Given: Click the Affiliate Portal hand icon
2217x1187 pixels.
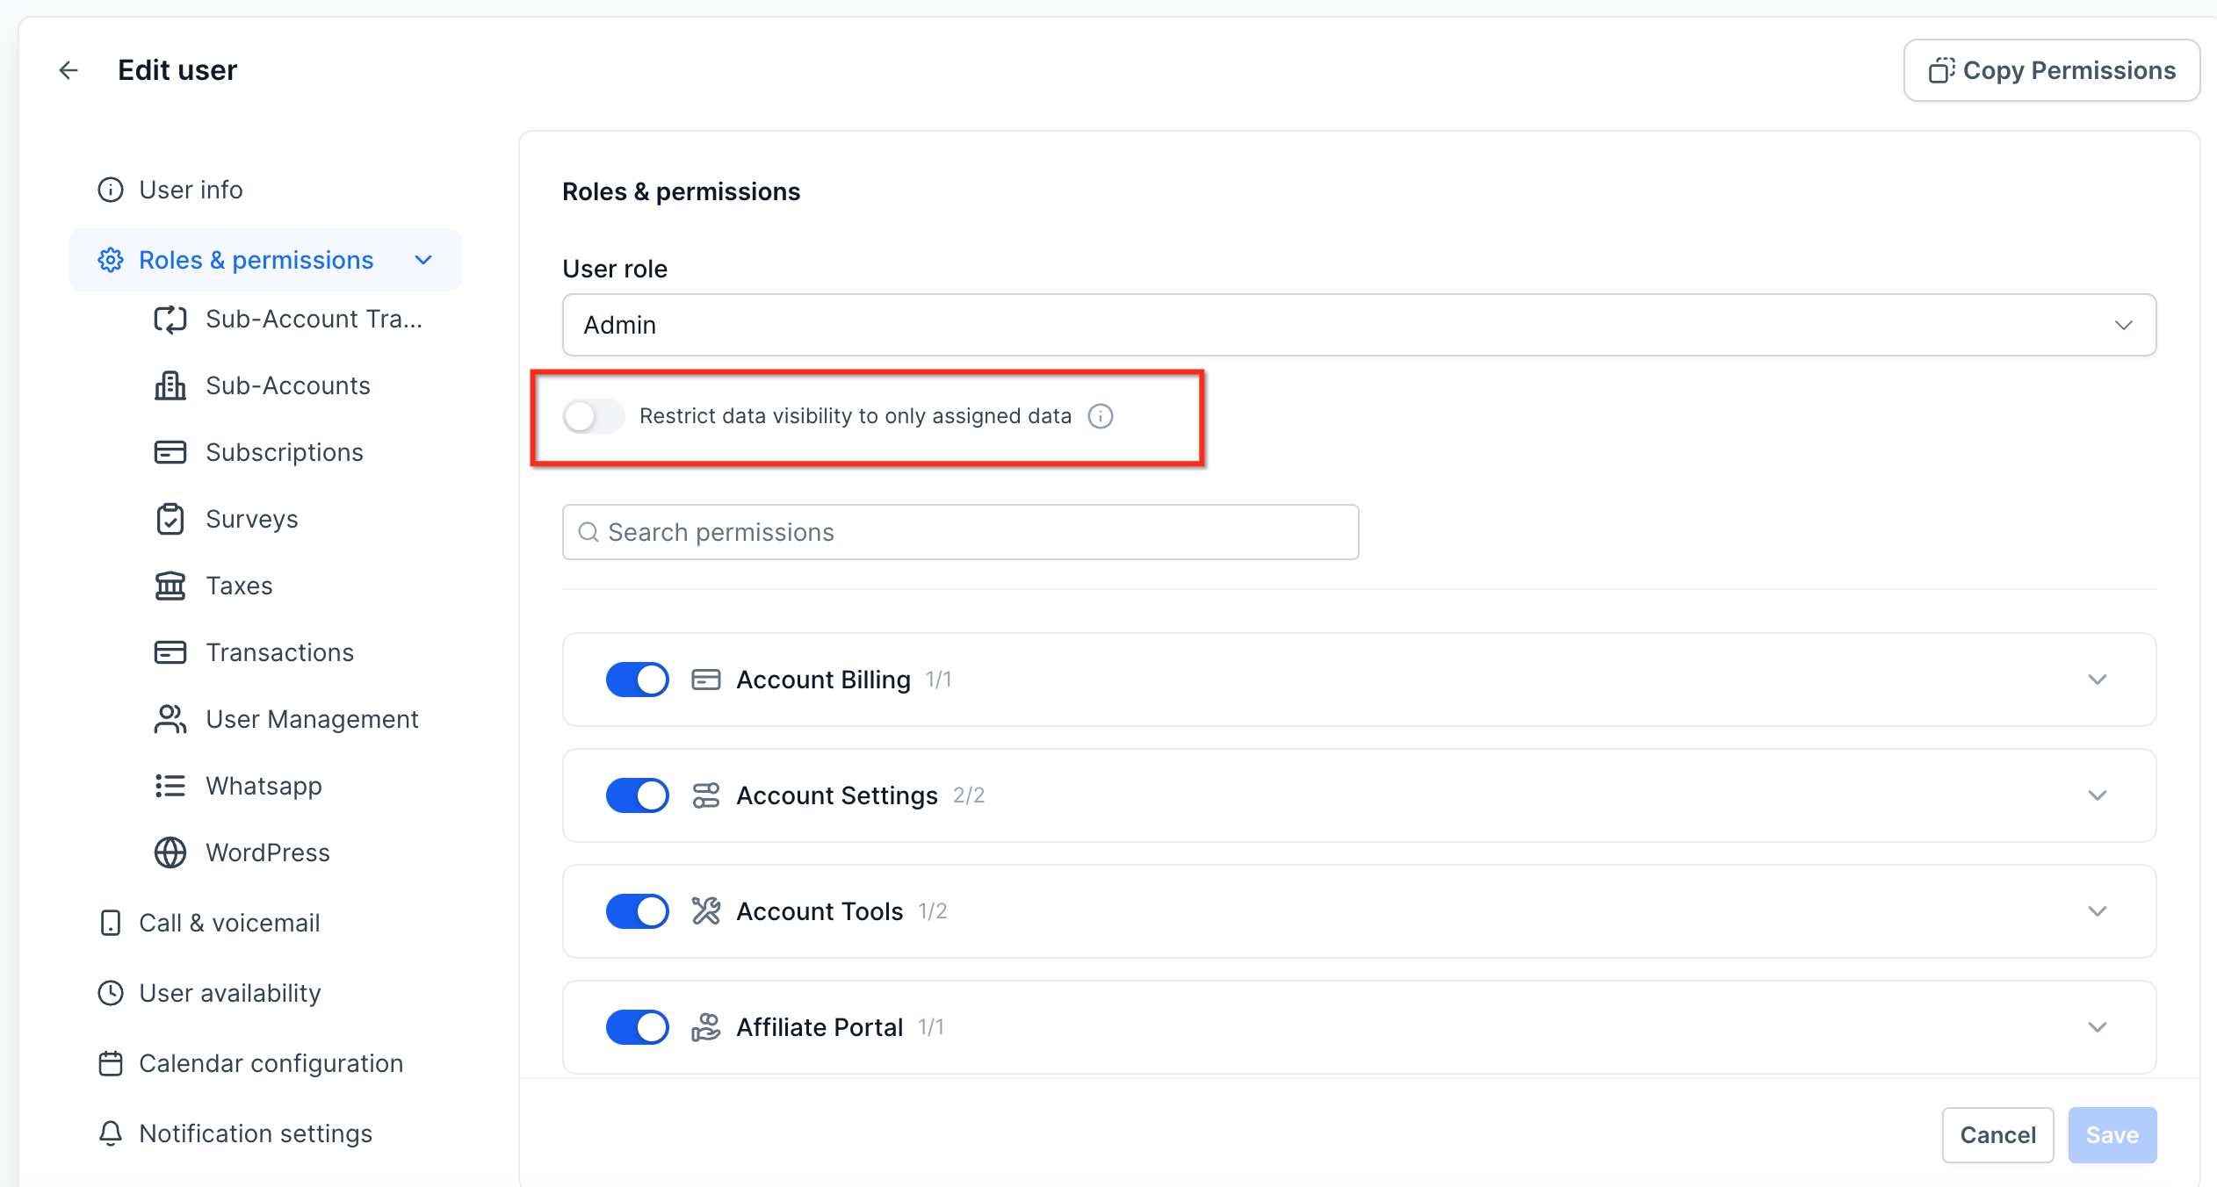Looking at the screenshot, I should 706,1027.
